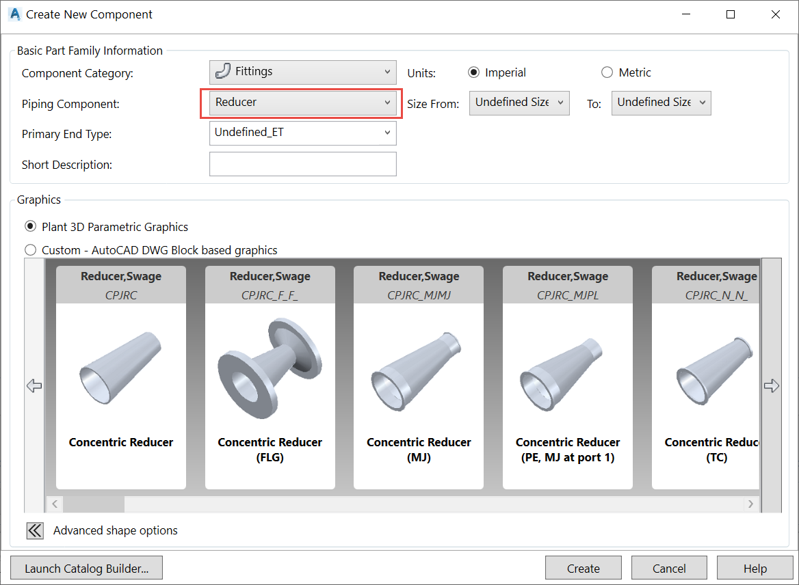Screen dimensions: 799x585
Task: Click the right arrow to browse more graphics
Action: (x=772, y=385)
